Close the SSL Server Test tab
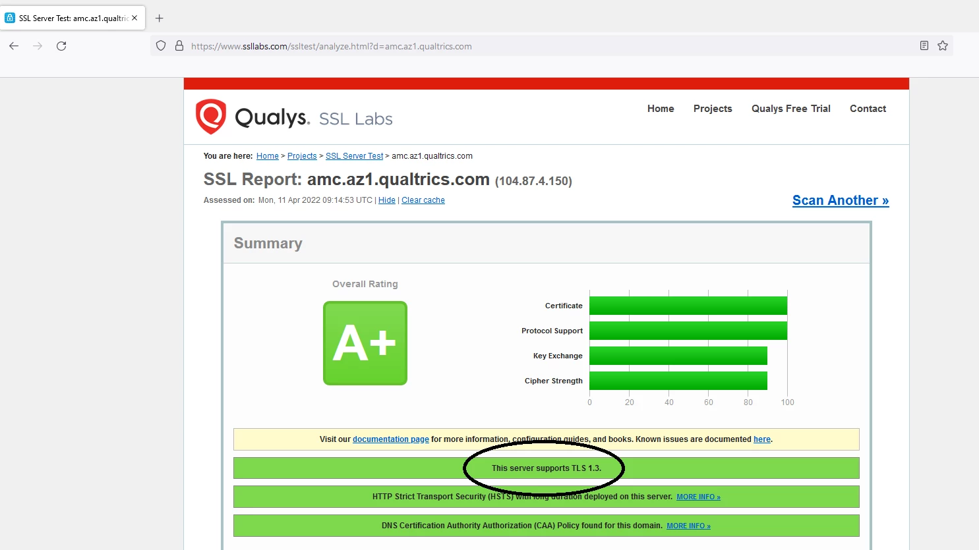Viewport: 979px width, 550px height. click(x=134, y=18)
